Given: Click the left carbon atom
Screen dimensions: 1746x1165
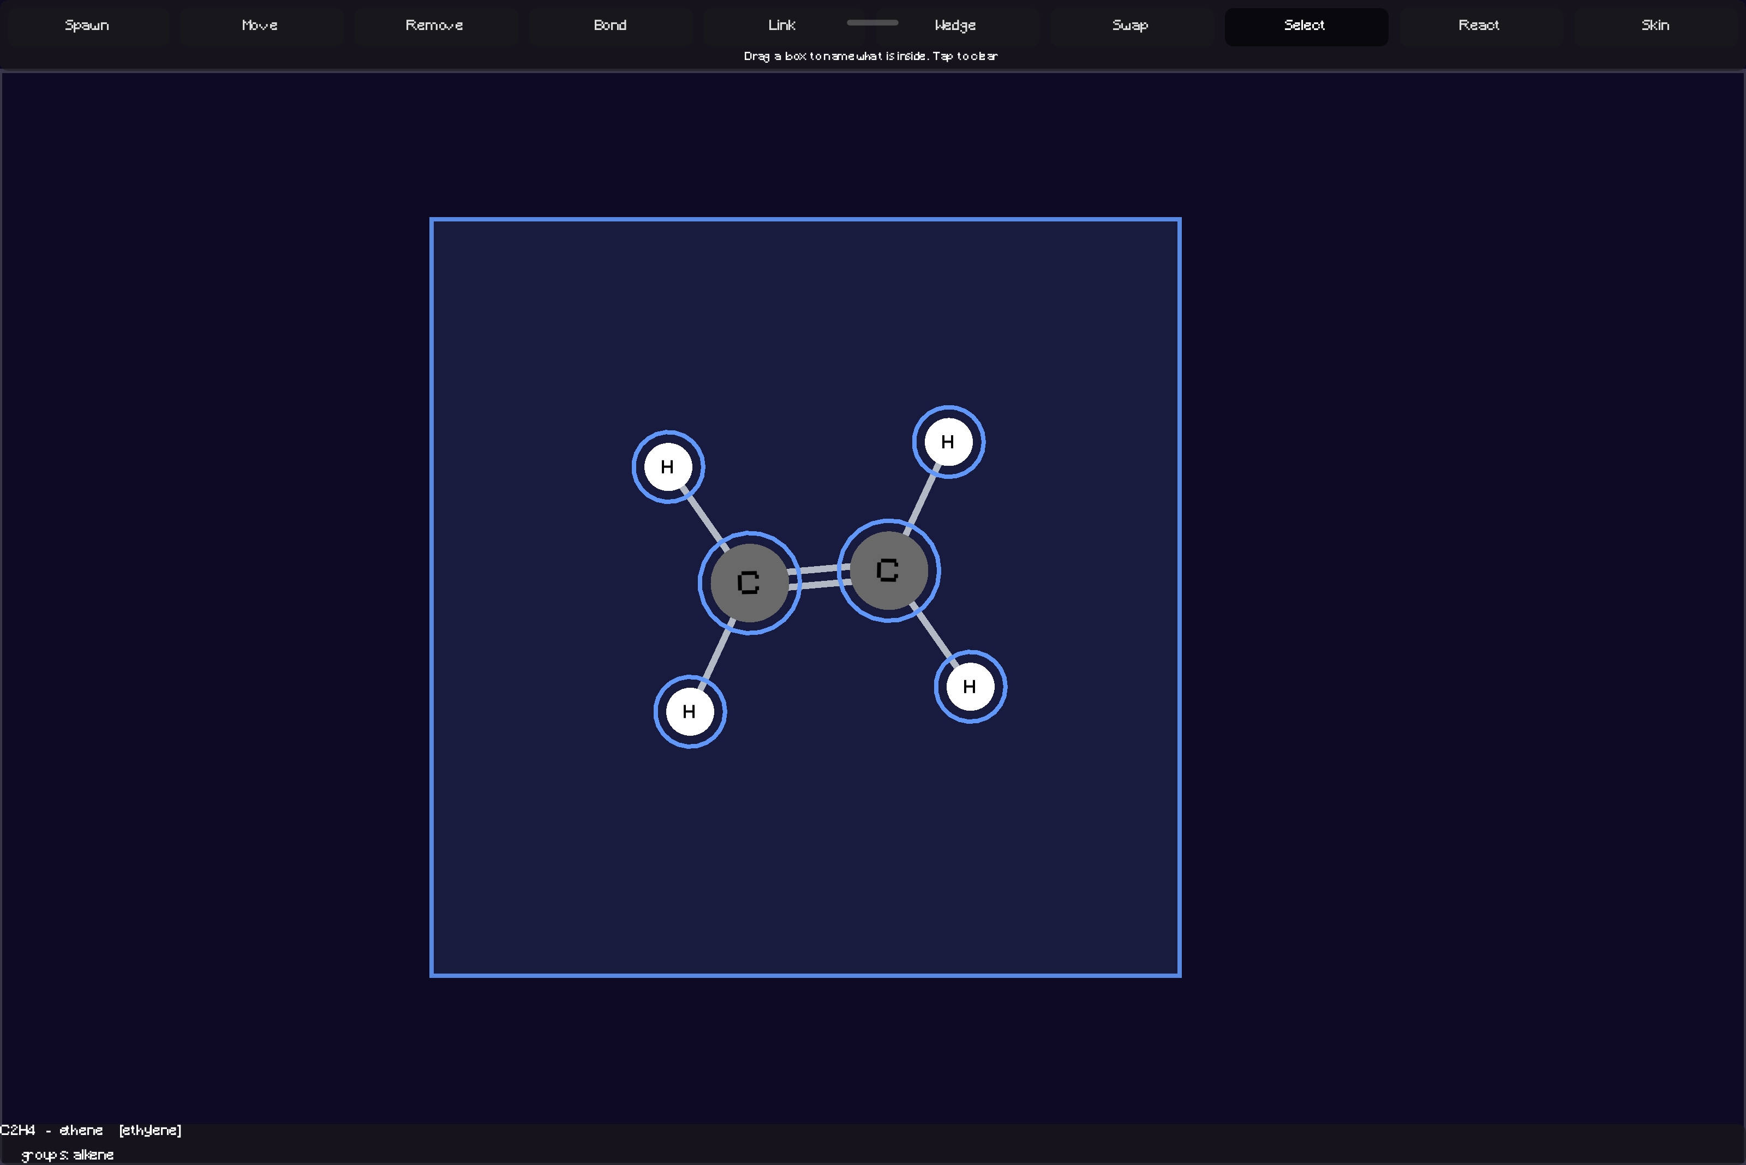Looking at the screenshot, I should (x=749, y=583).
